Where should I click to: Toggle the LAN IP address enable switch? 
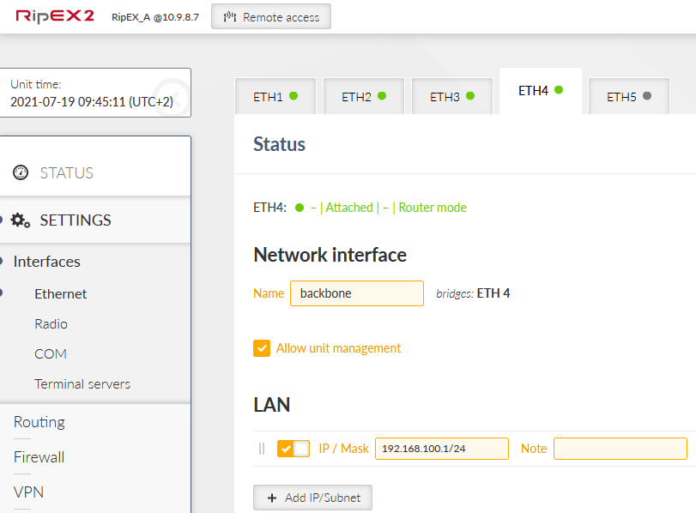click(x=293, y=449)
